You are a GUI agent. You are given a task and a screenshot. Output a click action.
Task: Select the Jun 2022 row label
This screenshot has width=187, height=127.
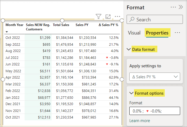pyautogui.click(x=12, y=64)
